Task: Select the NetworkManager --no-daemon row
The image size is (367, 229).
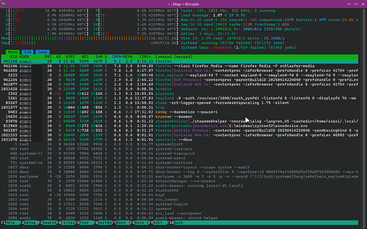Action: click(x=180, y=181)
